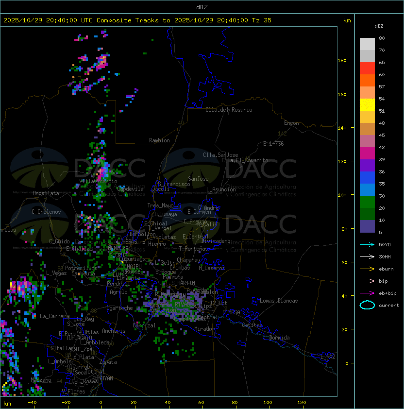The image size is (404, 409).
Task: Click the 'S_Francisco' map label
Action: pyautogui.click(x=174, y=184)
